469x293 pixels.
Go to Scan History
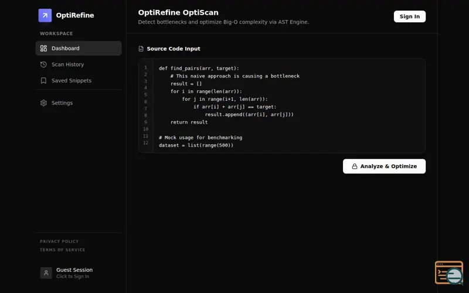click(79, 64)
